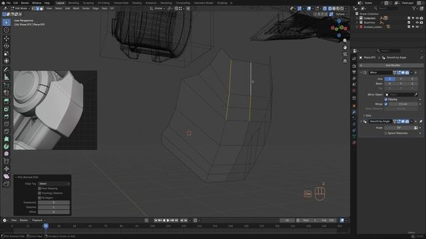Image resolution: width=426 pixels, height=239 pixels.
Task: Toggle the Merge checkbox in Mirror modifier
Action: tap(386, 104)
